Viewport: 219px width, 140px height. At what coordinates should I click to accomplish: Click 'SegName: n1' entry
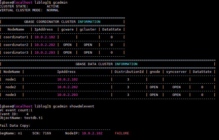[11, 133]
